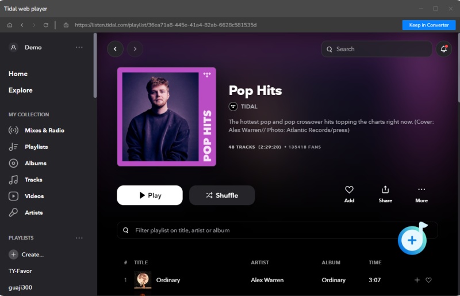Go back using toolbar back arrow
460x296 pixels.
coord(22,25)
